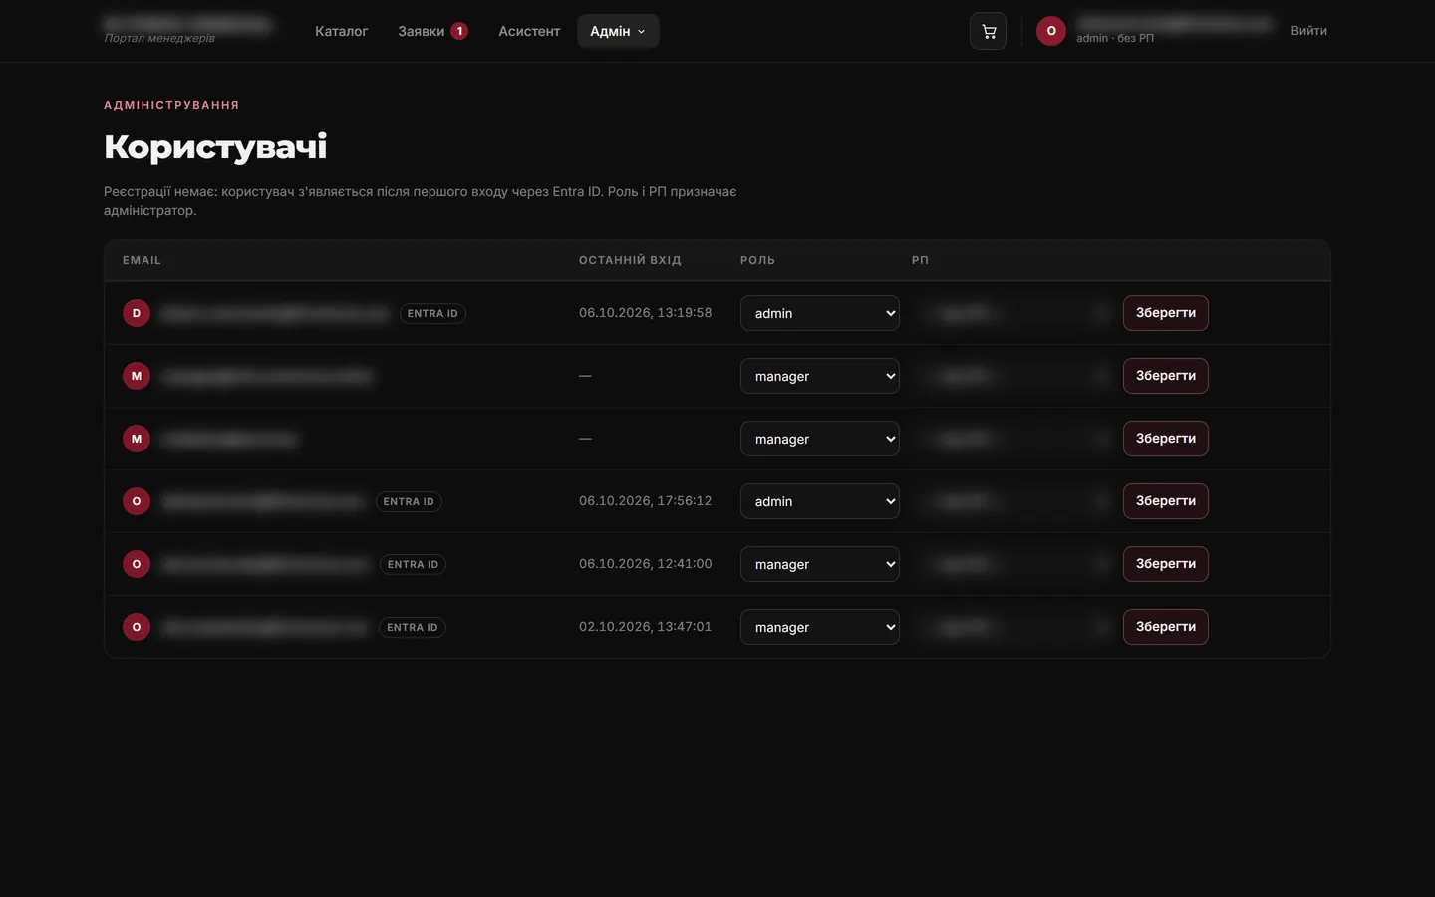Click ENTRA ID badge in the 13:19:58 row

[432, 313]
